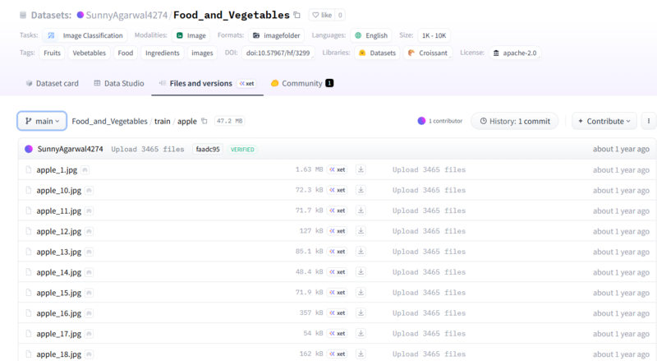Open the commit hash faadc95

[x=208, y=149]
